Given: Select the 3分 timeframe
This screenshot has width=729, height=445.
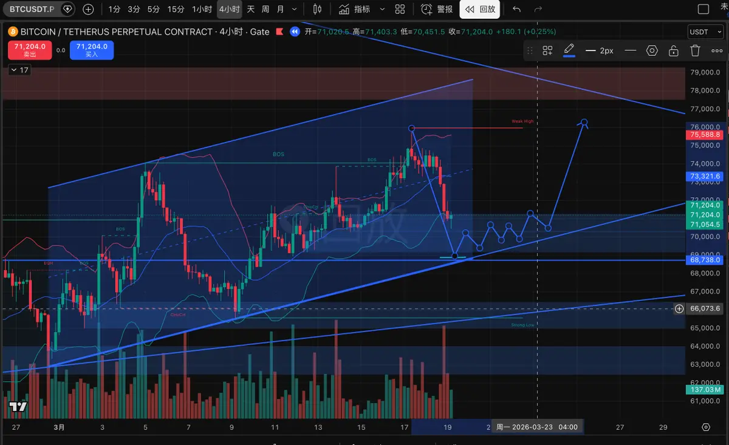Looking at the screenshot, I should tap(134, 9).
